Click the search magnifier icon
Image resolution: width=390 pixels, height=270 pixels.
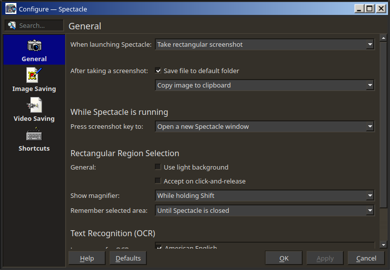click(11, 25)
